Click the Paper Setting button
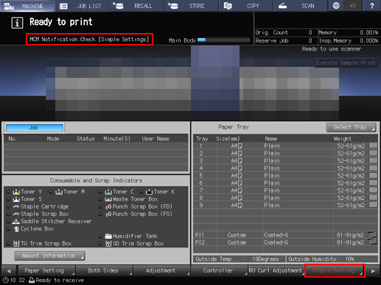381x285 pixels. [46, 270]
